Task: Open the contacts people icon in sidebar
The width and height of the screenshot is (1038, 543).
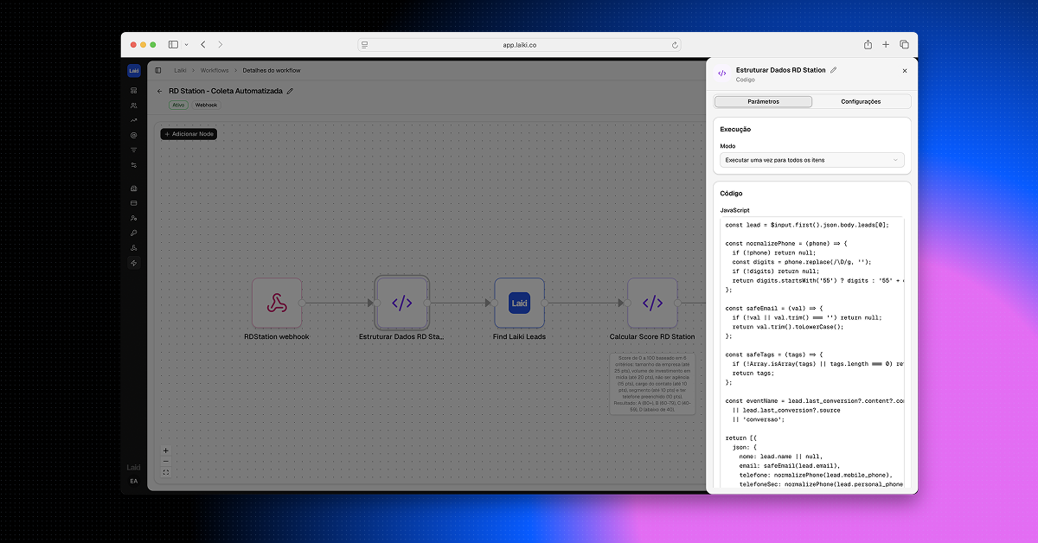Action: (134, 105)
